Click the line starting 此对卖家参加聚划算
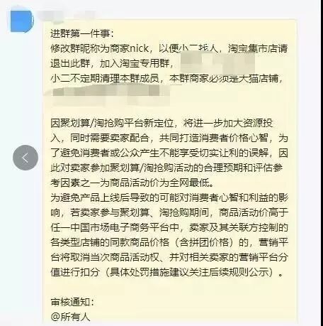Image resolution: width=323 pixels, height=326 pixels. pyautogui.click(x=166, y=168)
